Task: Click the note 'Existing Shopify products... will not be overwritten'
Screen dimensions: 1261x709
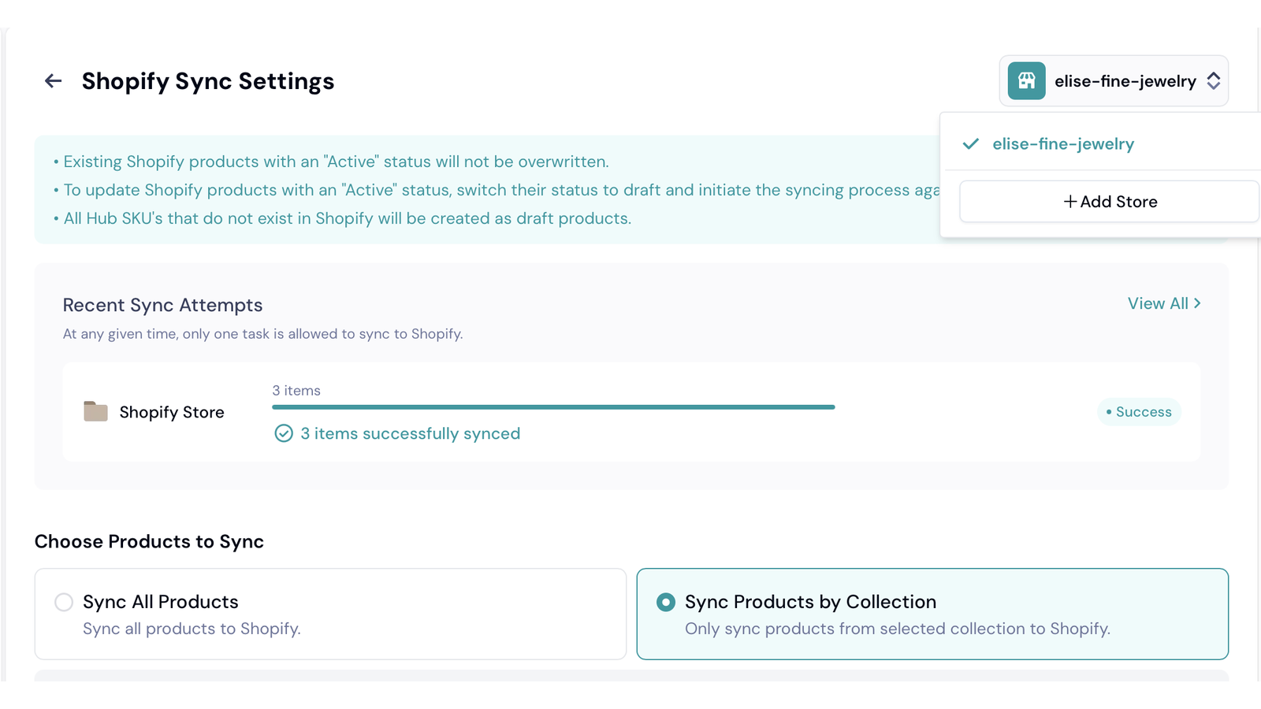Action: click(x=331, y=161)
